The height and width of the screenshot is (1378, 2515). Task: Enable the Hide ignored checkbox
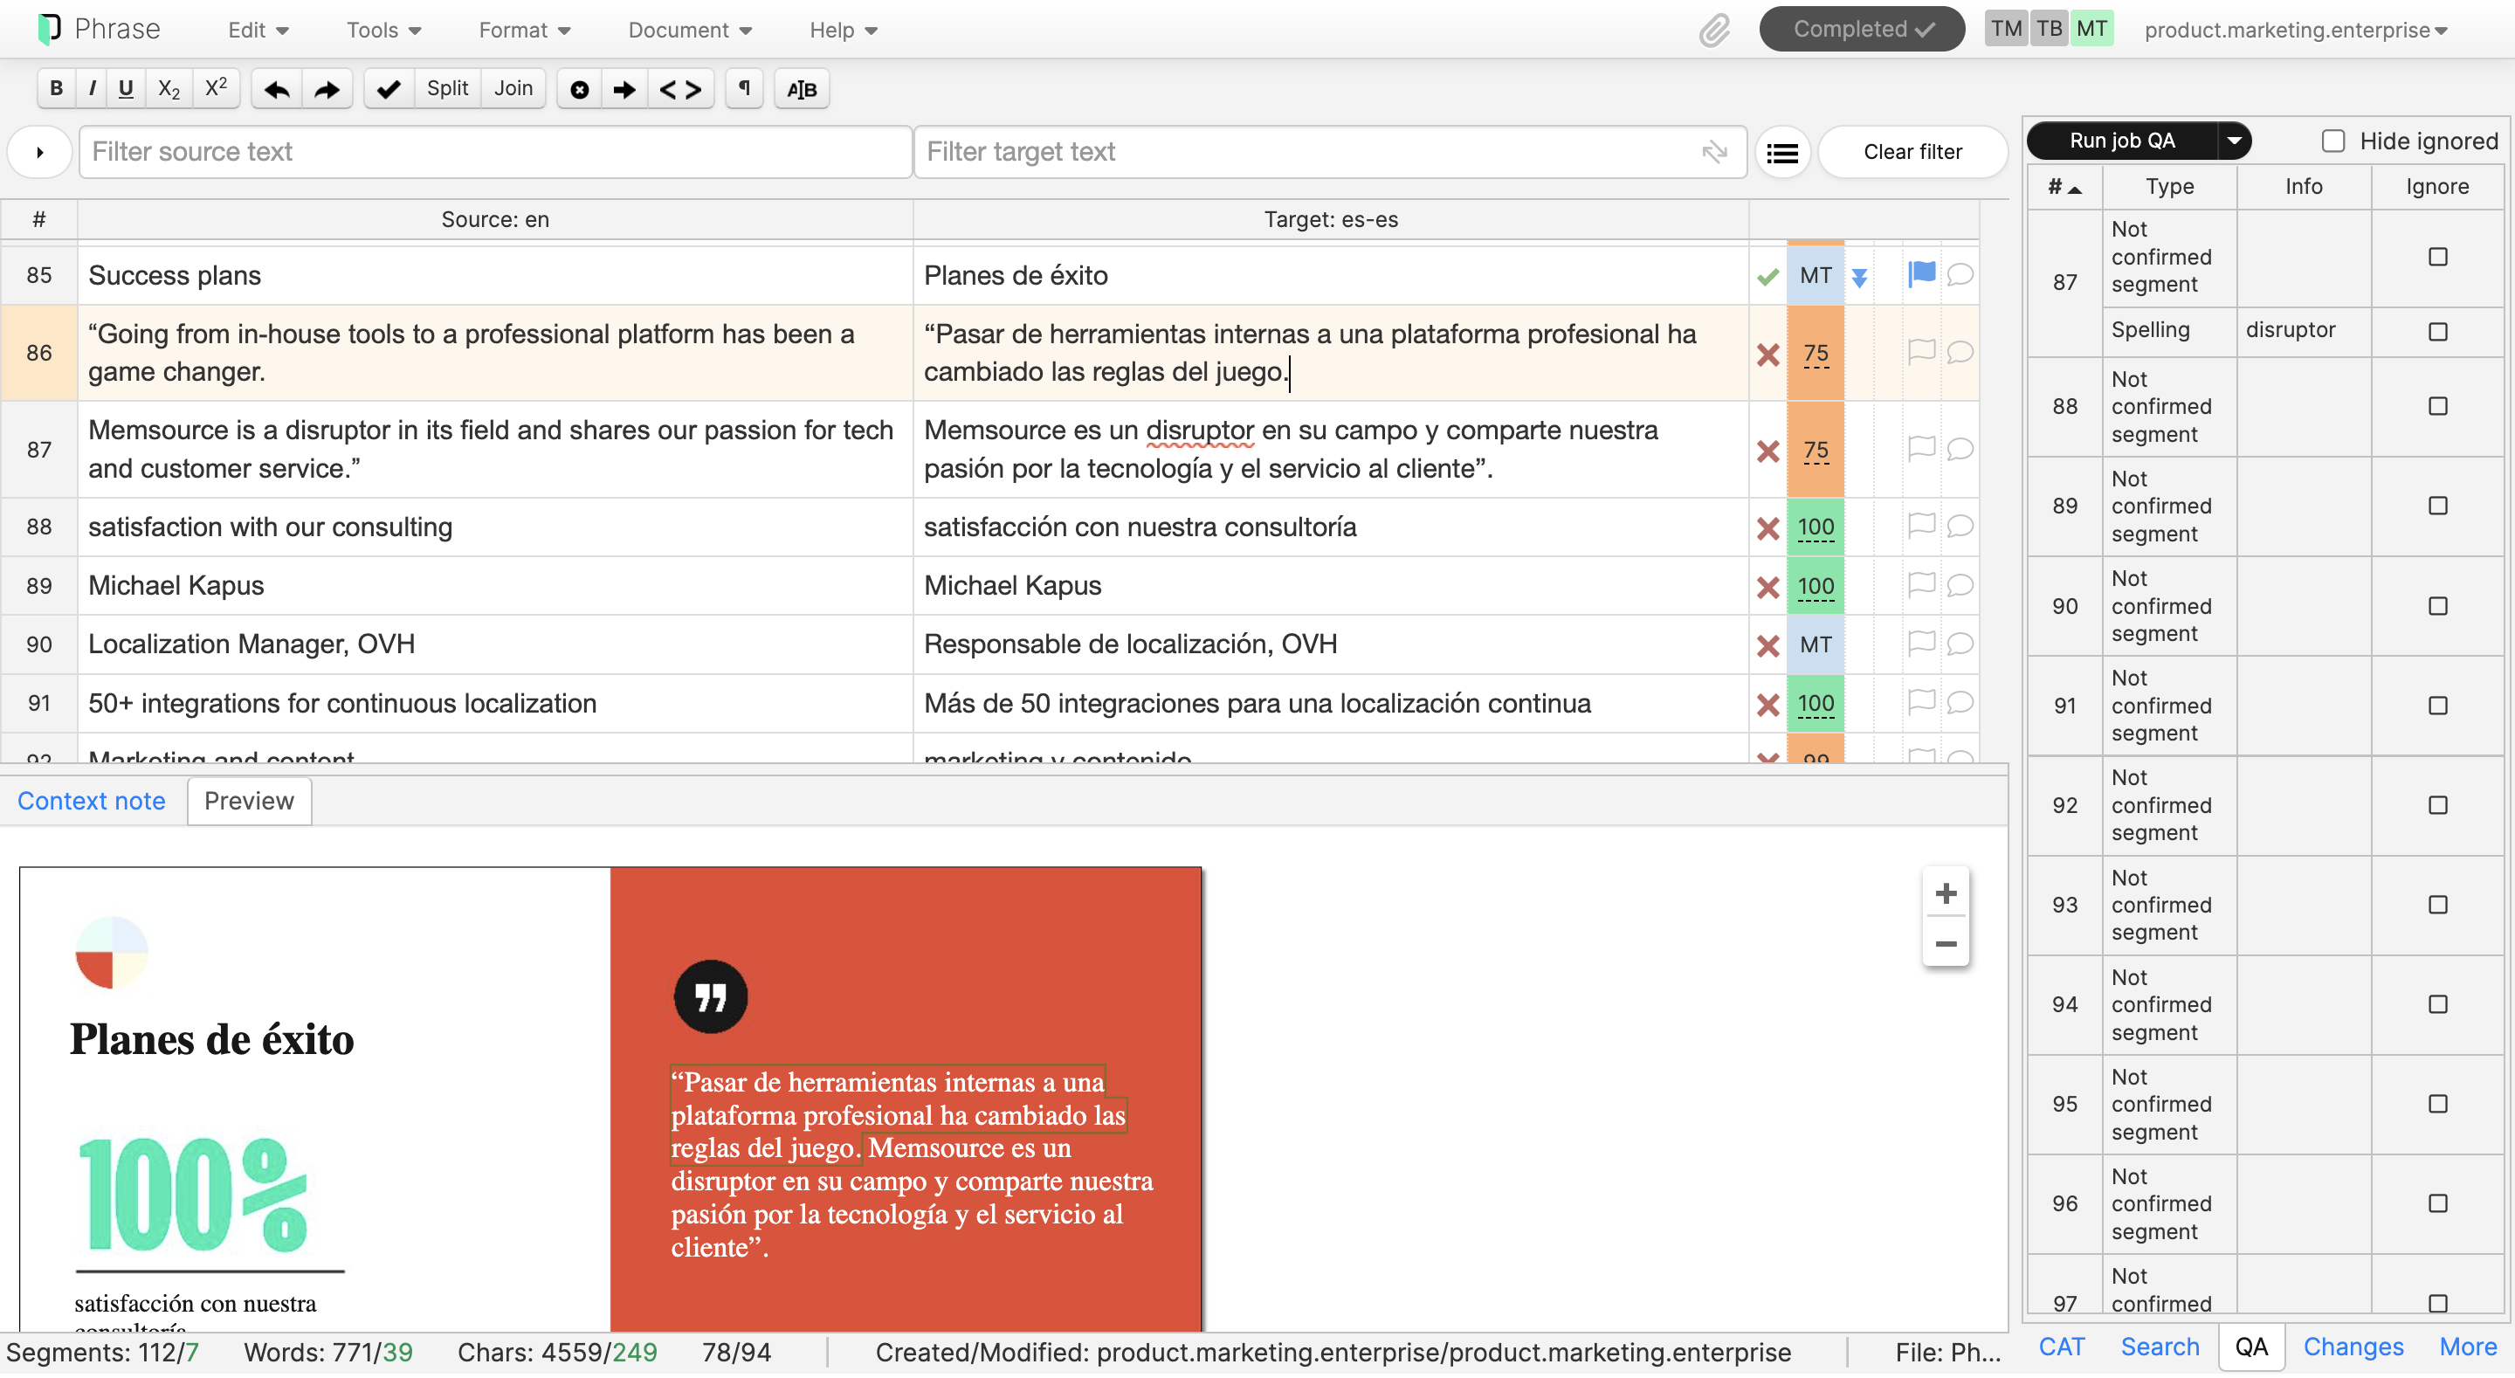pyautogui.click(x=2332, y=141)
